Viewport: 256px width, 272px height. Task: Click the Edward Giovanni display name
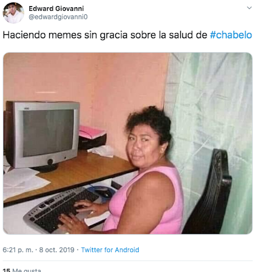56,9
